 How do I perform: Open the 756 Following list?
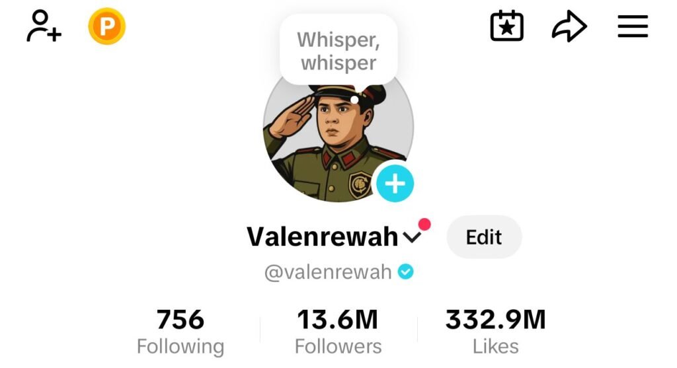click(180, 331)
